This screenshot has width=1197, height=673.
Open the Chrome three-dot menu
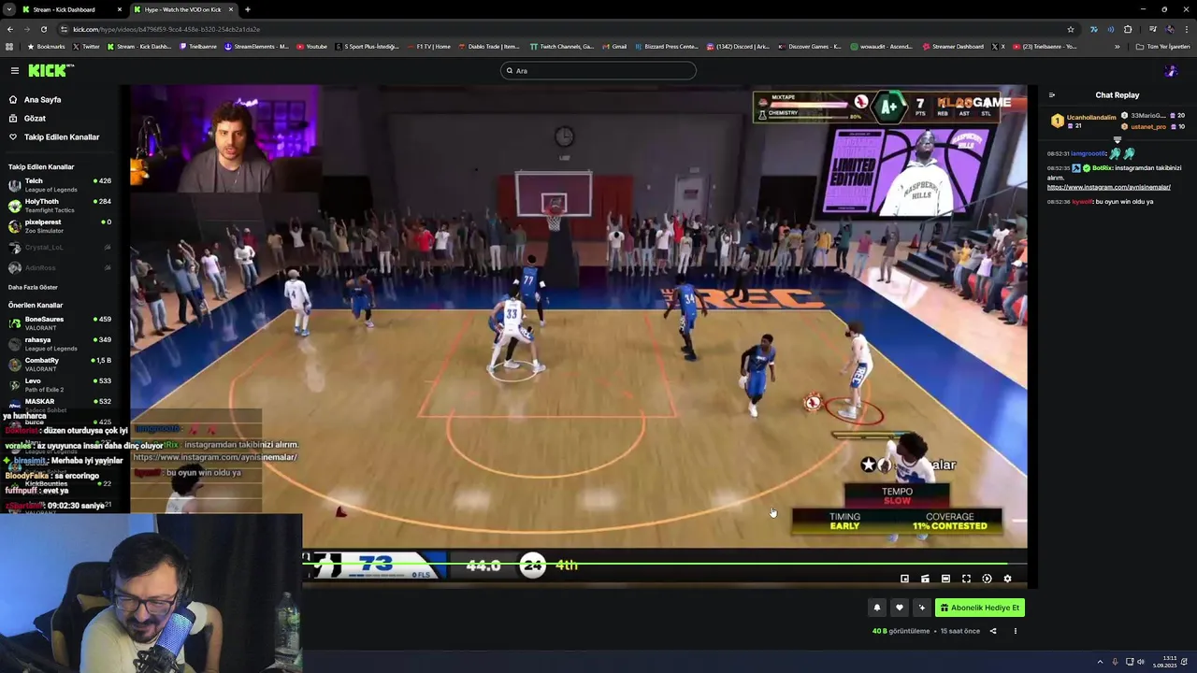[x=1187, y=29]
